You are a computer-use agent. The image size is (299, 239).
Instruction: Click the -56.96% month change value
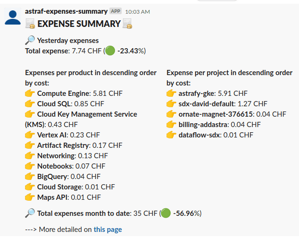(x=186, y=213)
